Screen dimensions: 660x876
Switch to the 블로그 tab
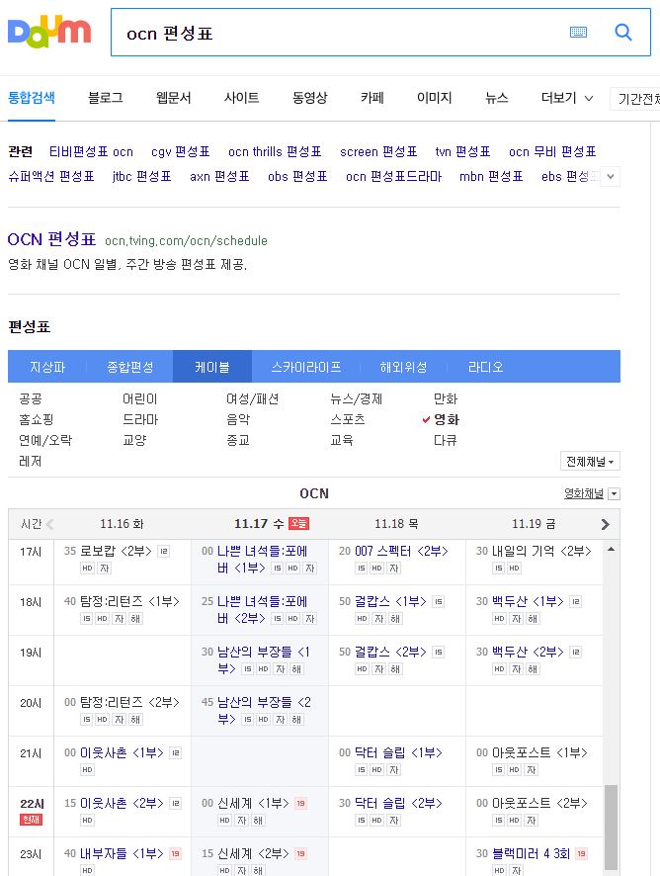pos(105,98)
